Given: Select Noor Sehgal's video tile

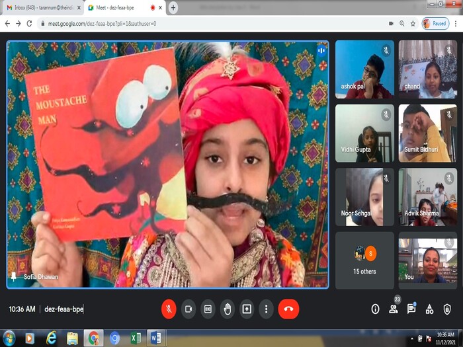Looking at the screenshot, I should pos(364,197).
